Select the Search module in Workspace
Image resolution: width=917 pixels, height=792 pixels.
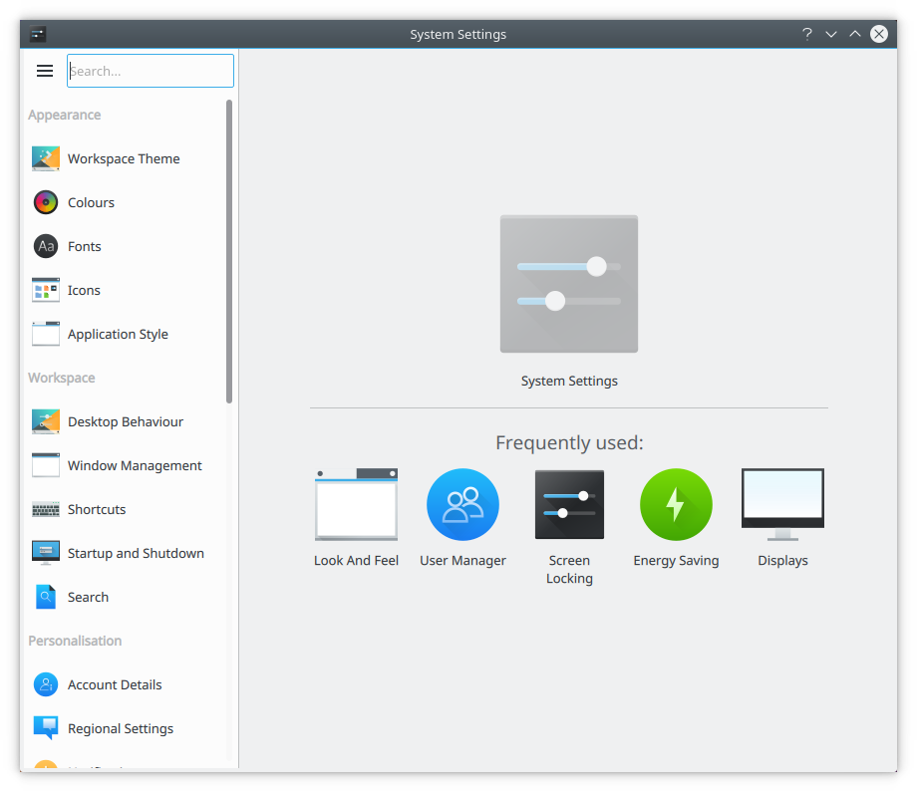click(x=88, y=597)
